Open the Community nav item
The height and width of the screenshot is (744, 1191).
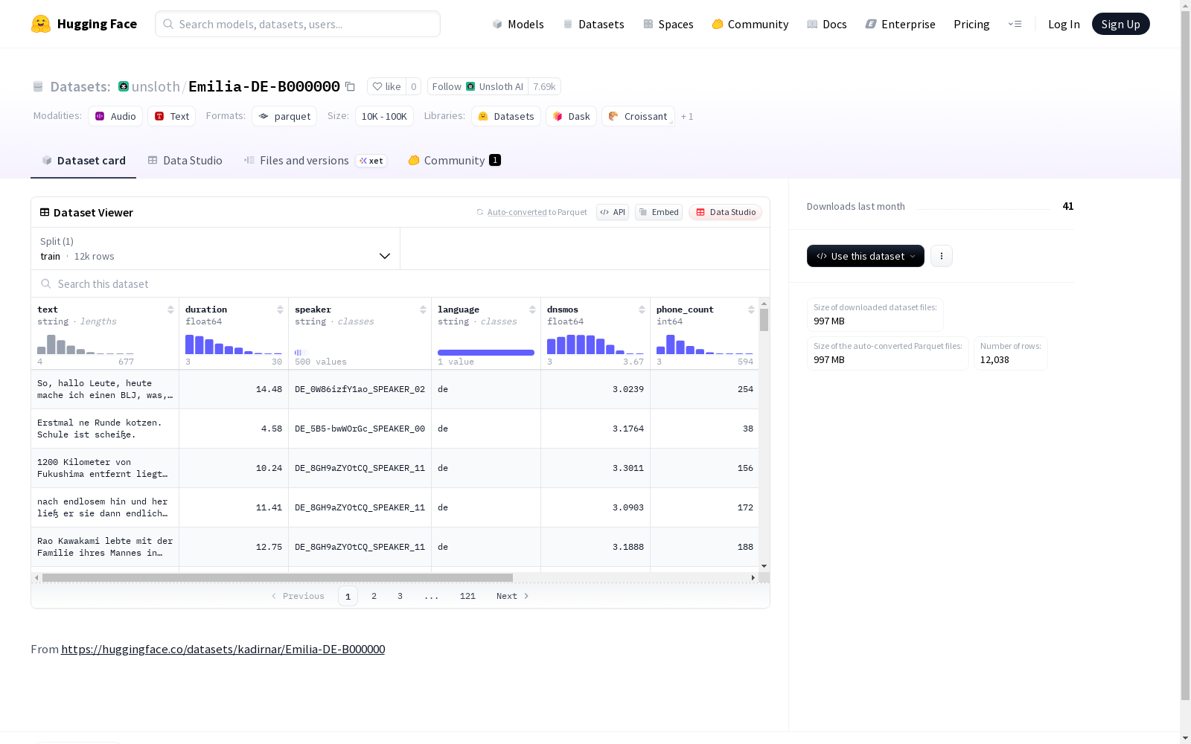[x=750, y=24]
